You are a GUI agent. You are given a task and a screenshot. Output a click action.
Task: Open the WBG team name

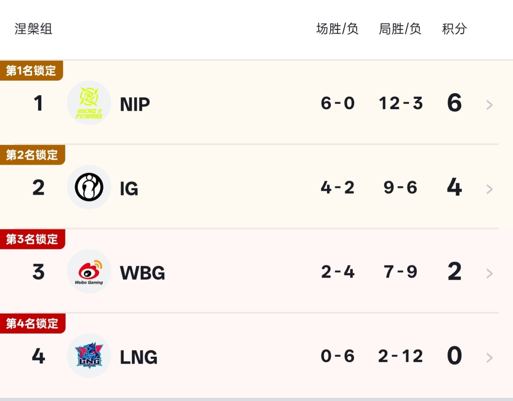[x=142, y=273]
